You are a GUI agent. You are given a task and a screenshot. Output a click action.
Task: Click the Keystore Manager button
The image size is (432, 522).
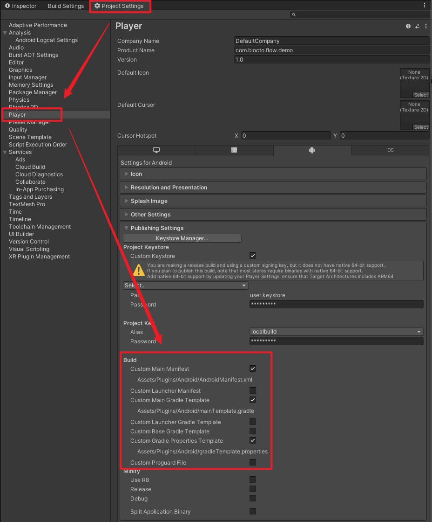click(x=182, y=238)
